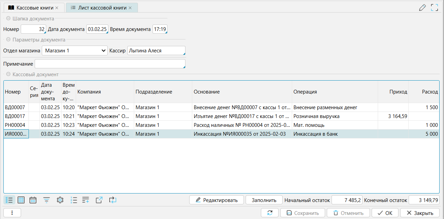Open the filter icon in table toolbar
This screenshot has width=444, height=219.
pos(47,200)
